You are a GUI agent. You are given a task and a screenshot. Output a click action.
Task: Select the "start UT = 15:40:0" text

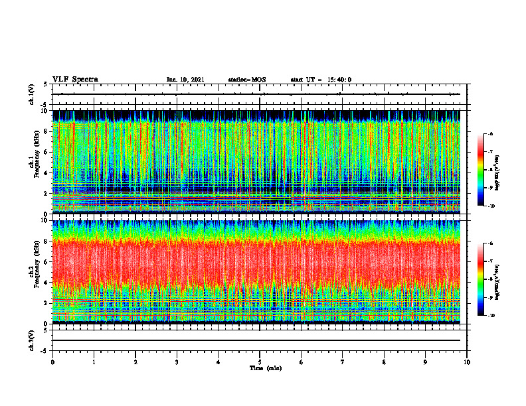tap(321, 80)
